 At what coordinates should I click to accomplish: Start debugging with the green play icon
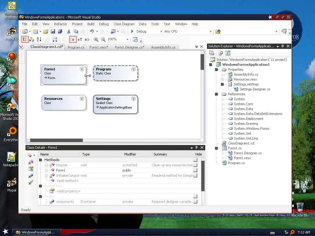(132, 31)
